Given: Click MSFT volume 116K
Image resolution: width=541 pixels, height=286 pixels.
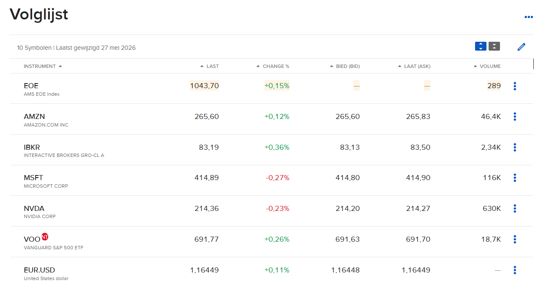Looking at the screenshot, I should tap(492, 178).
